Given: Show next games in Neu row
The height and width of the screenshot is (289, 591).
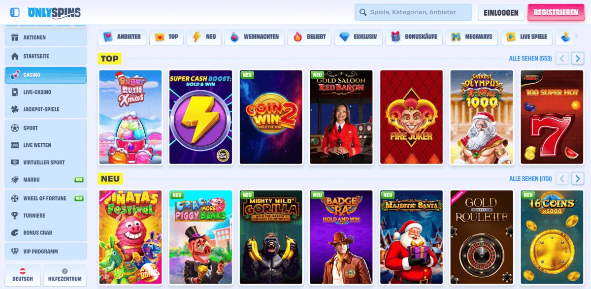Looking at the screenshot, I should coord(578,178).
